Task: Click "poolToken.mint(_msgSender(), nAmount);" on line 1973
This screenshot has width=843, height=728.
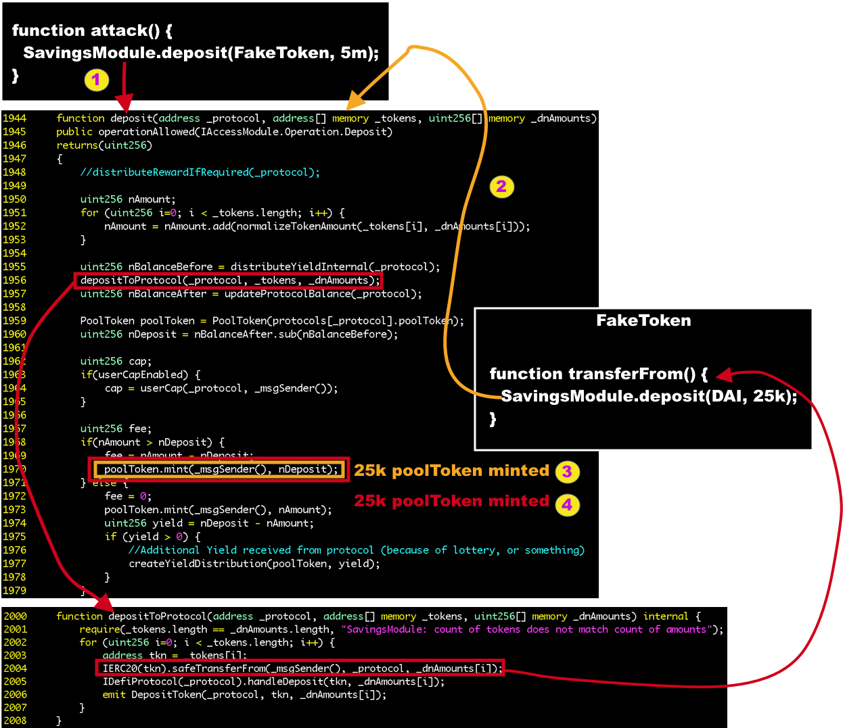Action: point(218,510)
